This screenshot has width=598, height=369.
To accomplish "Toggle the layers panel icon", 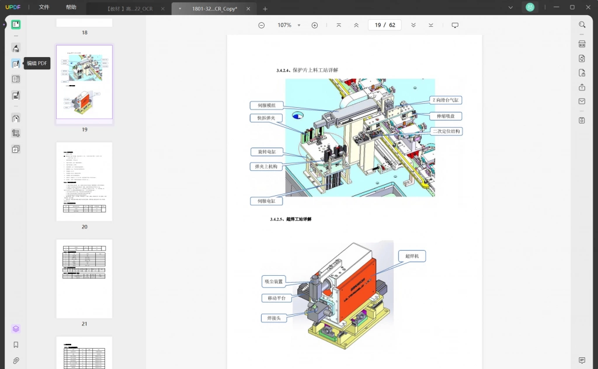I will point(16,329).
